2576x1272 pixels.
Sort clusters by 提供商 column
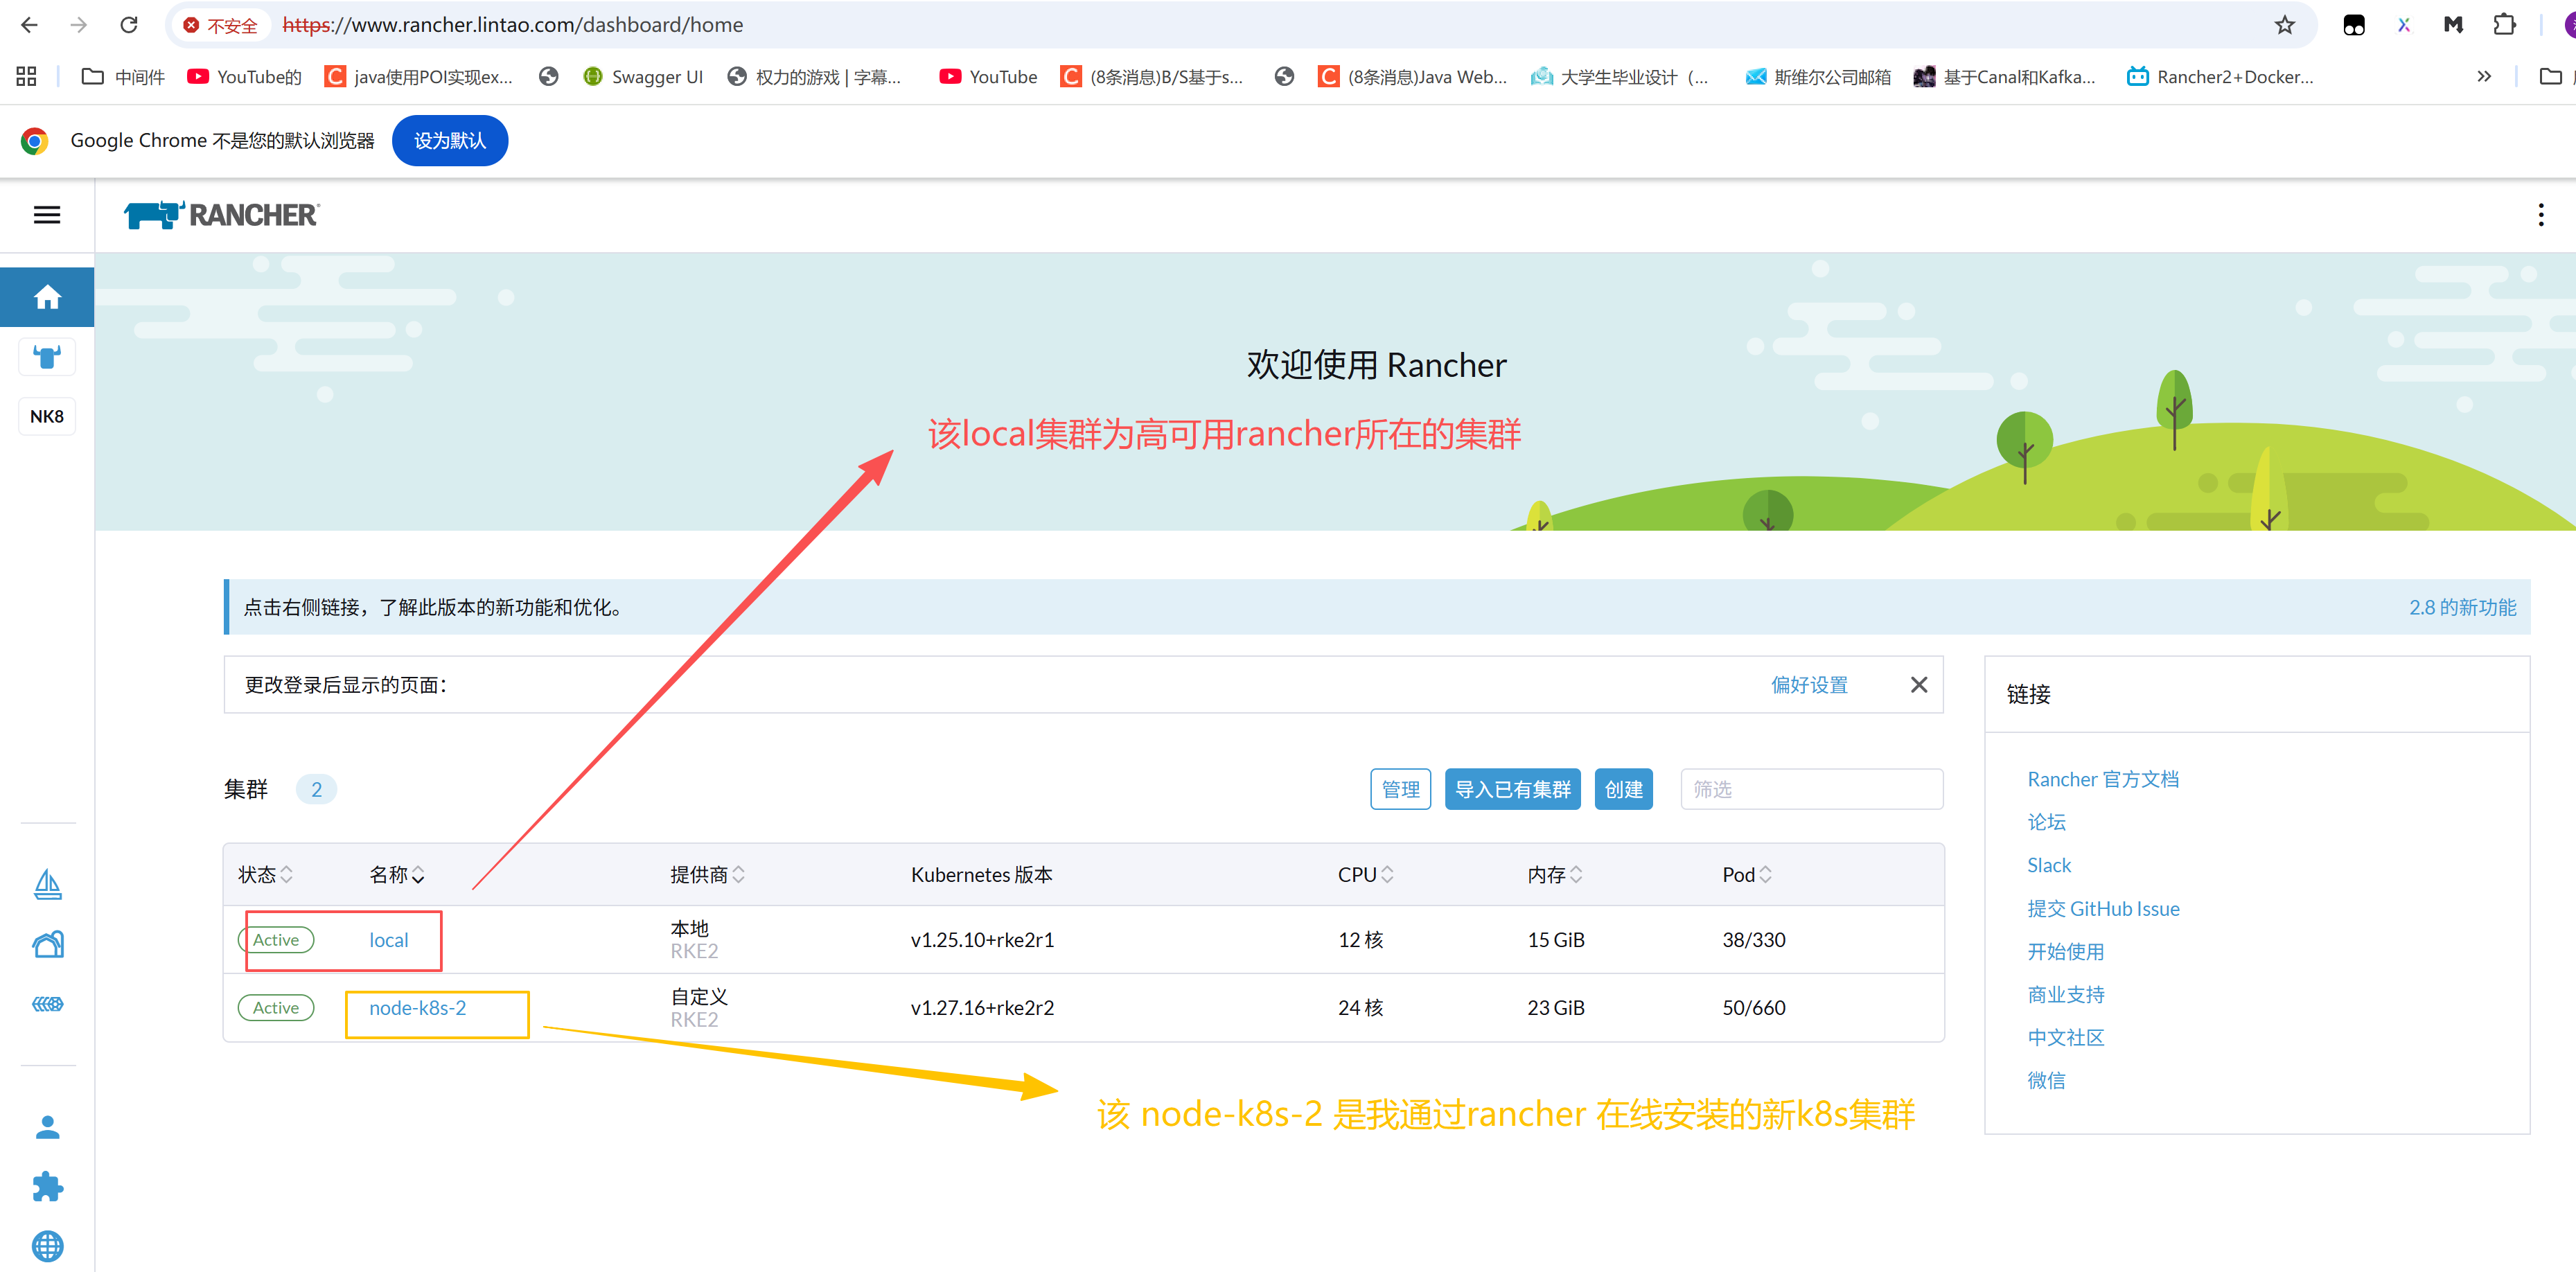[x=707, y=875]
